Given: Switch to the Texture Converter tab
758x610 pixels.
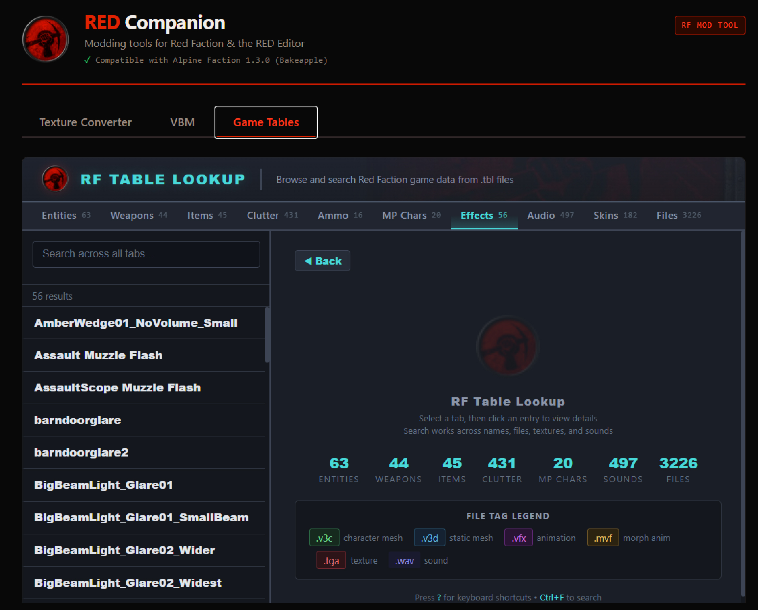Looking at the screenshot, I should coord(86,122).
